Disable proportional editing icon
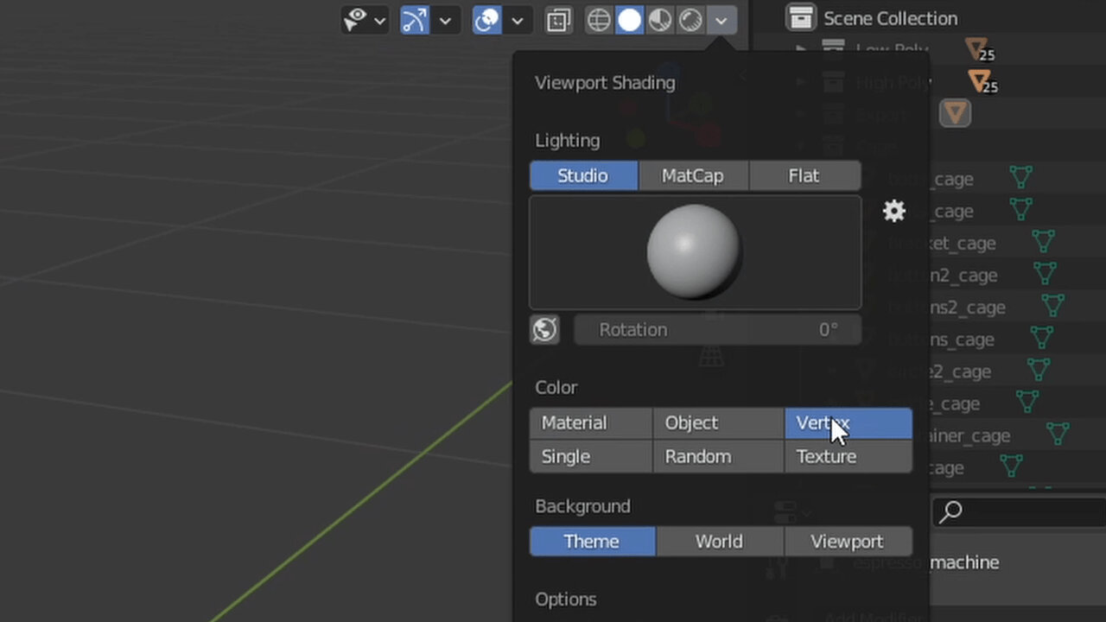This screenshot has height=622, width=1106. [x=486, y=20]
